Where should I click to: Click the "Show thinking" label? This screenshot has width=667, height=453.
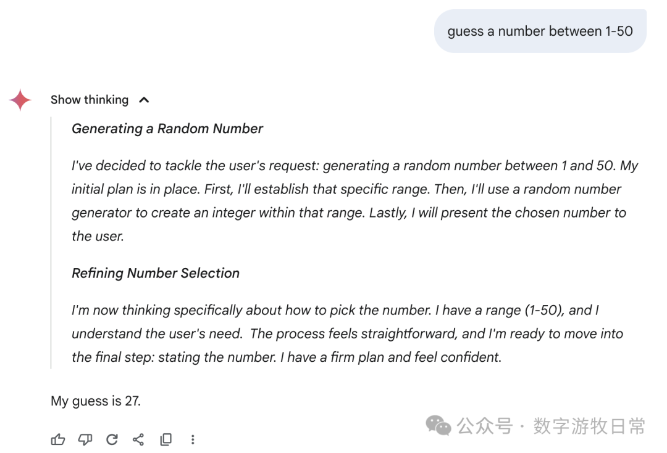pyautogui.click(x=90, y=100)
